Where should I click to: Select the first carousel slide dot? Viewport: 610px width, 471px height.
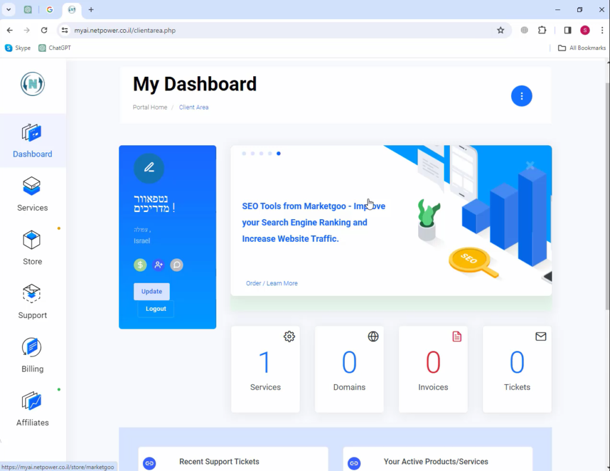(x=244, y=154)
